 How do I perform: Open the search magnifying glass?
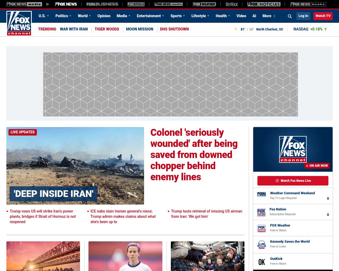tap(290, 16)
